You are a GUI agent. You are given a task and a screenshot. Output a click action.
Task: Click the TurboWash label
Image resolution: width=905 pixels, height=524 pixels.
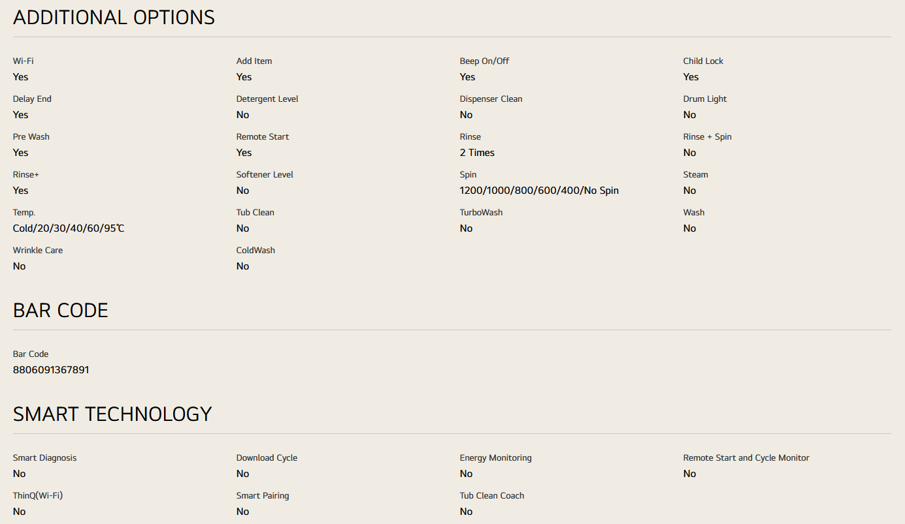coord(481,213)
